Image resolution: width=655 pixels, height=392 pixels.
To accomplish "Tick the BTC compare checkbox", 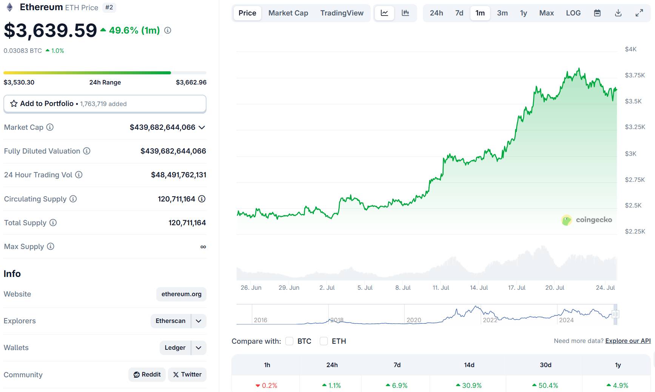I will pyautogui.click(x=290, y=341).
